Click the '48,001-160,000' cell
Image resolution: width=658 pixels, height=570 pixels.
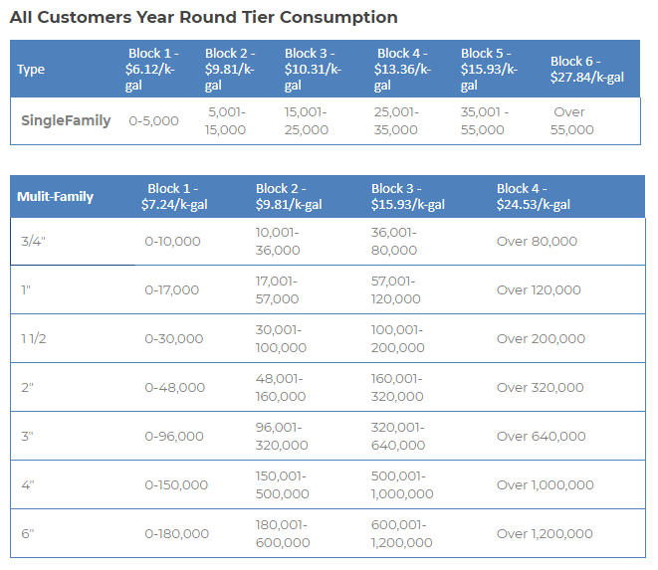pos(282,388)
